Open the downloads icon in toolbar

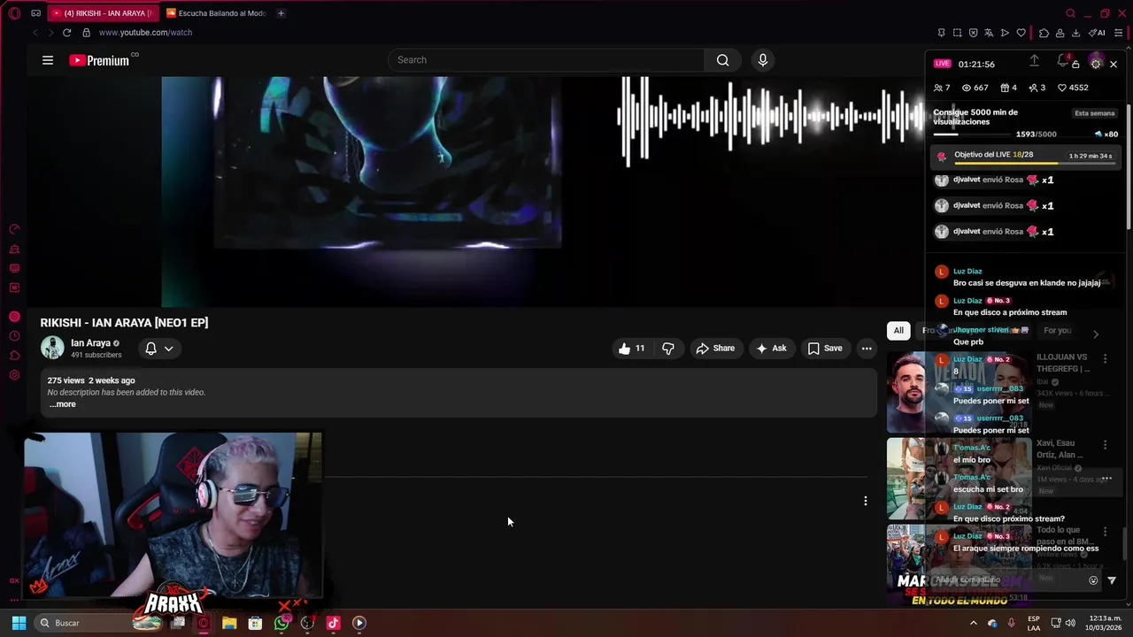[1075, 33]
